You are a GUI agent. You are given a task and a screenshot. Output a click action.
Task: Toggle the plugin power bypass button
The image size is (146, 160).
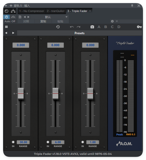tap(7, 17)
